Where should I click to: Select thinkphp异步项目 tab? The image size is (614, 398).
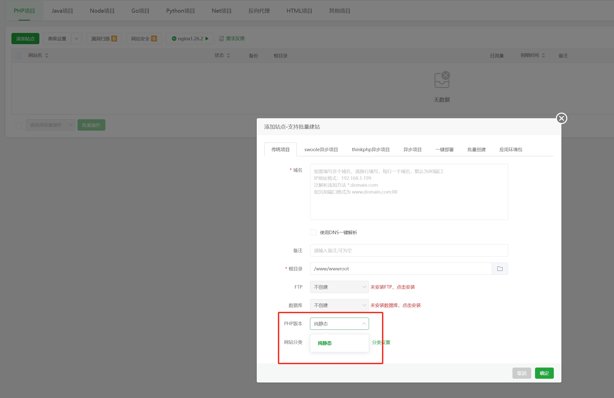tap(370, 149)
